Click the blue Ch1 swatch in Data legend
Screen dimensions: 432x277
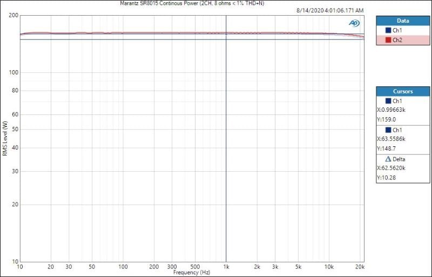(x=388, y=30)
